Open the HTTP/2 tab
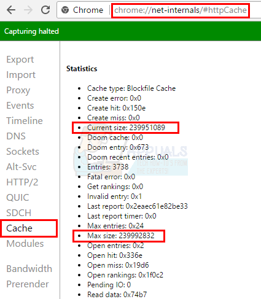Screen dimensions: 261x299 click(22, 182)
